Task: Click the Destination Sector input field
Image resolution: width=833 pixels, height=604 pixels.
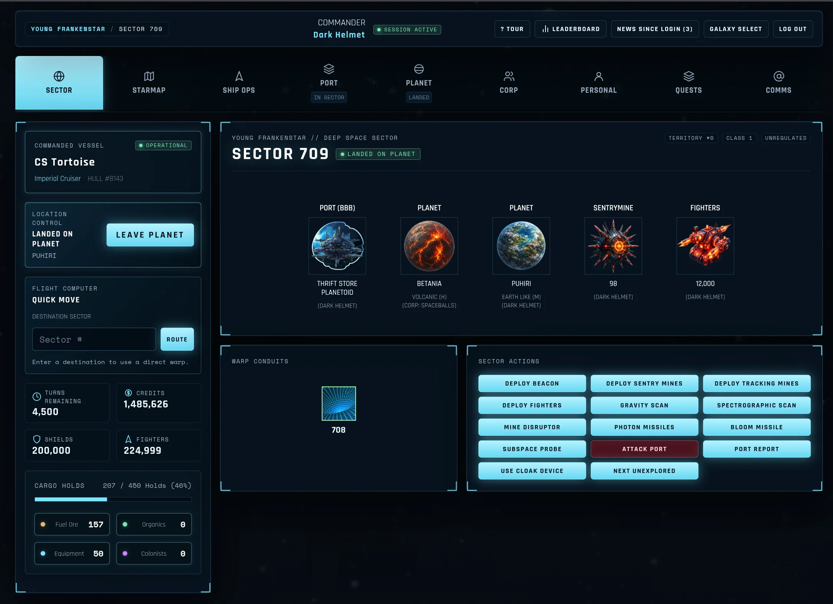Action: (94, 339)
